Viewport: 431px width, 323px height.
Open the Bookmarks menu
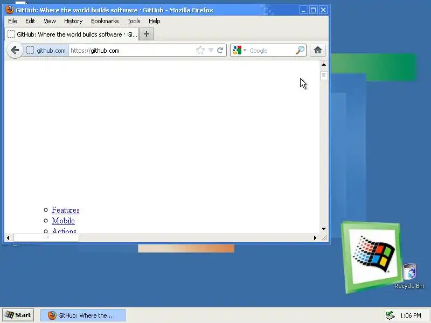click(x=105, y=21)
